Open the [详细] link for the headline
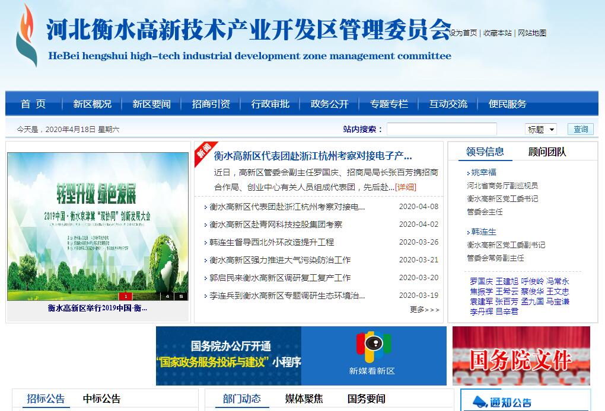Image resolution: width=605 pixels, height=411 pixels. tap(406, 187)
